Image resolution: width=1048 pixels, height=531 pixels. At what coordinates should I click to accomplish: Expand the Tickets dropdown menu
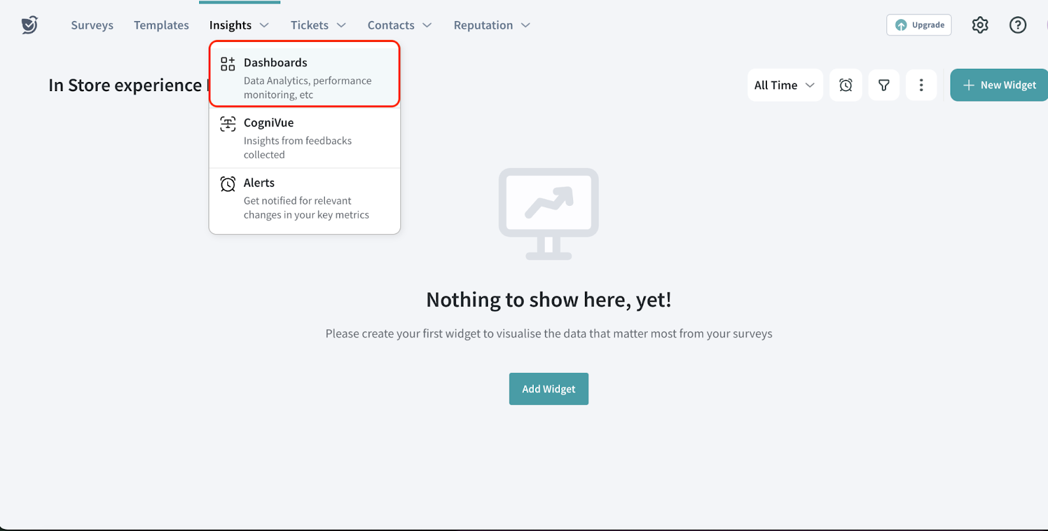click(318, 25)
